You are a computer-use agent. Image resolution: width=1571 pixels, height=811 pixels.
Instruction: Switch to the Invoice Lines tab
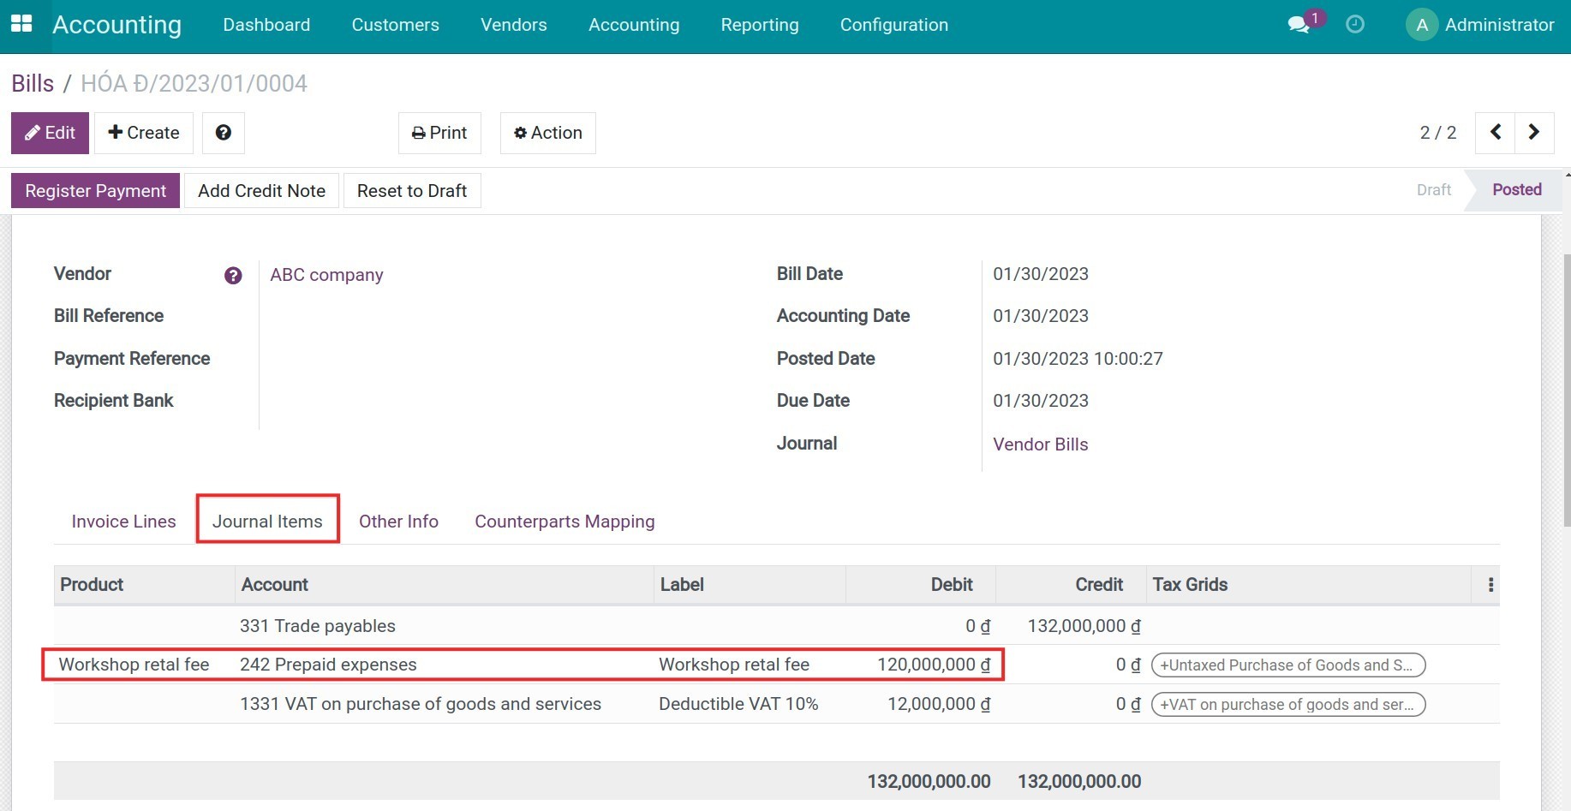pos(123,522)
